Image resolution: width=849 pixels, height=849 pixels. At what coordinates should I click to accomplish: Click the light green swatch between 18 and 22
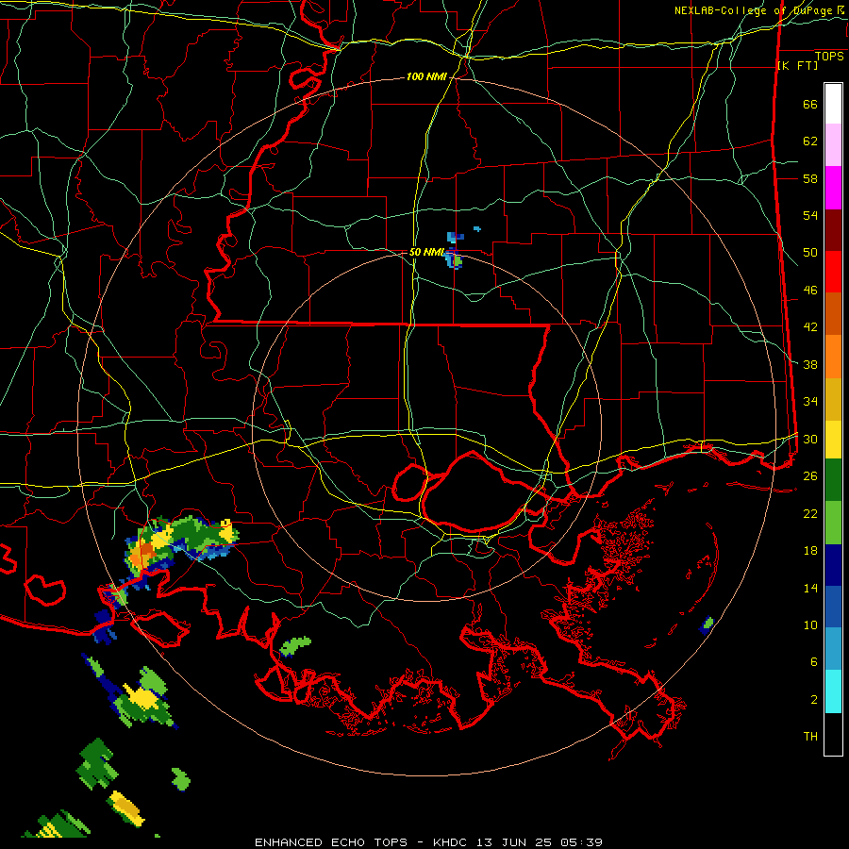click(833, 523)
